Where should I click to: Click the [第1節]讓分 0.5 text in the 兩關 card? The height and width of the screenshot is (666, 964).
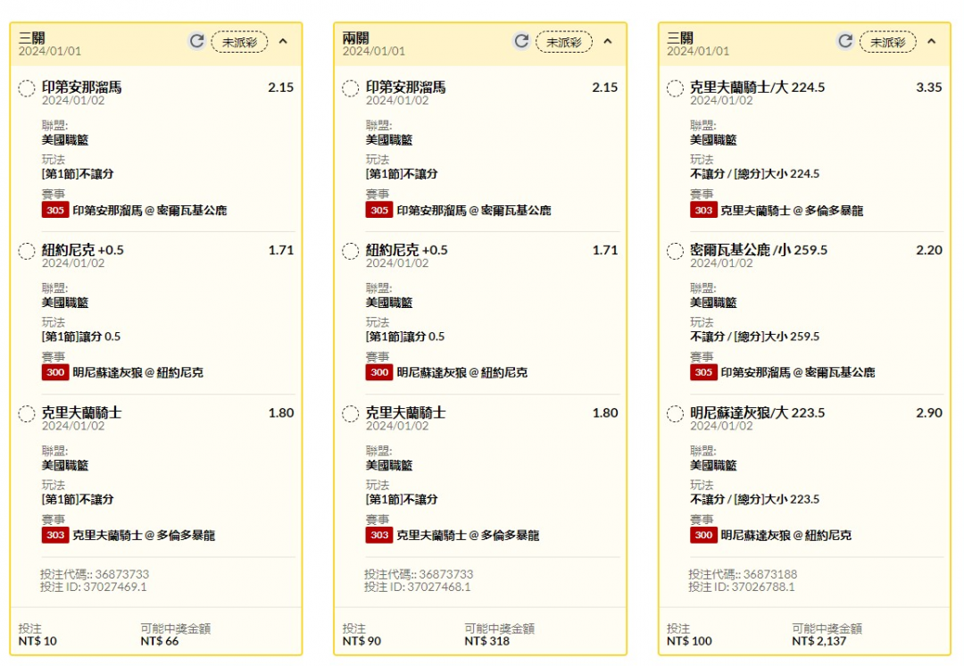(405, 337)
